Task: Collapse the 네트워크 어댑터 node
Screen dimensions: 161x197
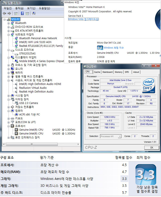Action: click(x=9, y=35)
